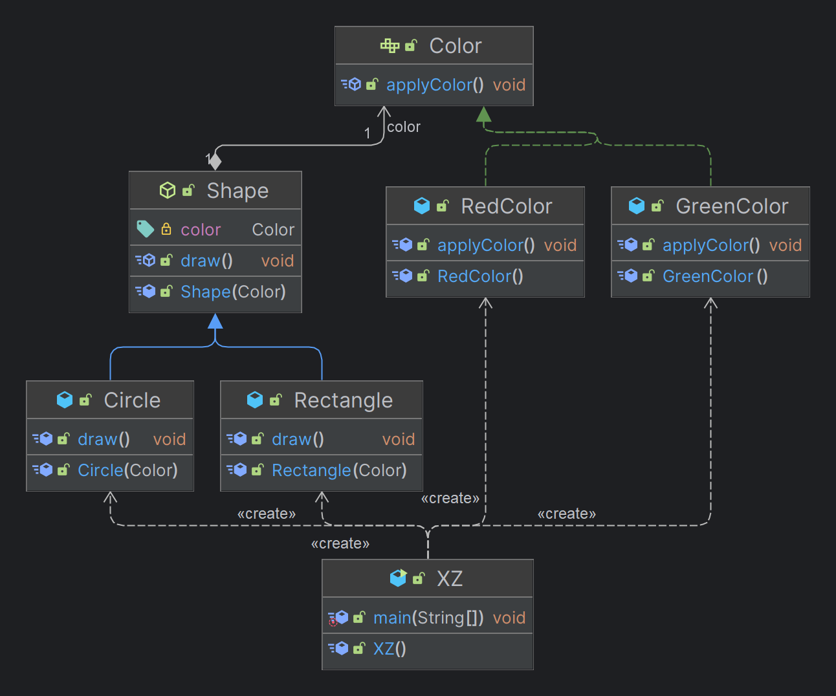This screenshot has height=696, width=836.
Task: Click the composition diamond above Shape
Action: 215,160
